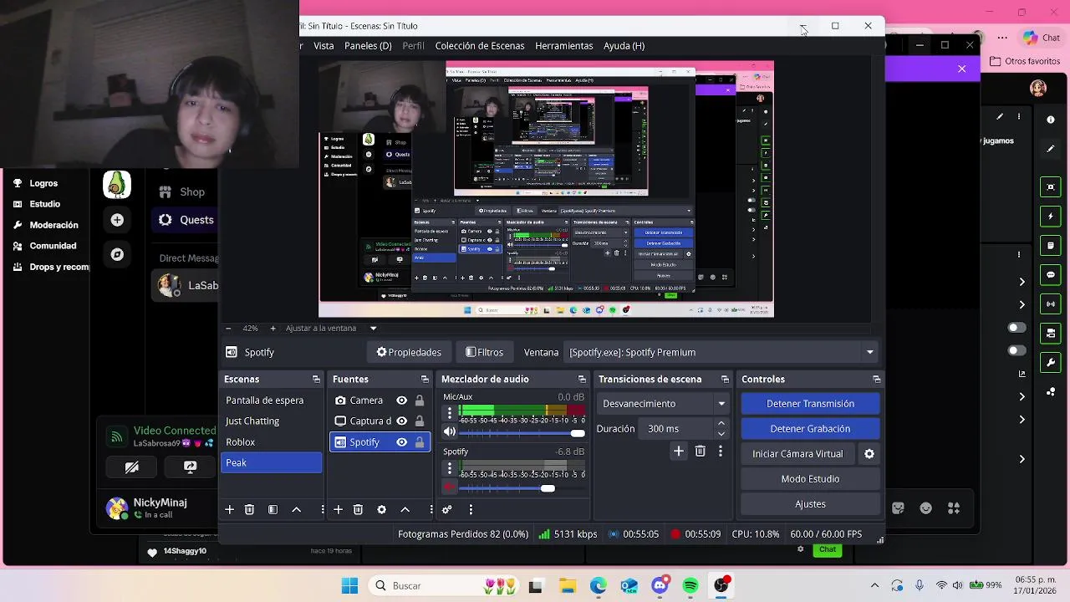1070x602 pixels.
Task: Open source properties gear in Fuentes toolbar
Action: point(381,509)
